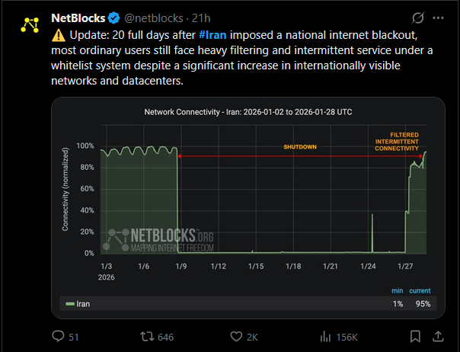The height and width of the screenshot is (352, 460).
Task: Open the Grok icon on tweet
Action: point(417,18)
